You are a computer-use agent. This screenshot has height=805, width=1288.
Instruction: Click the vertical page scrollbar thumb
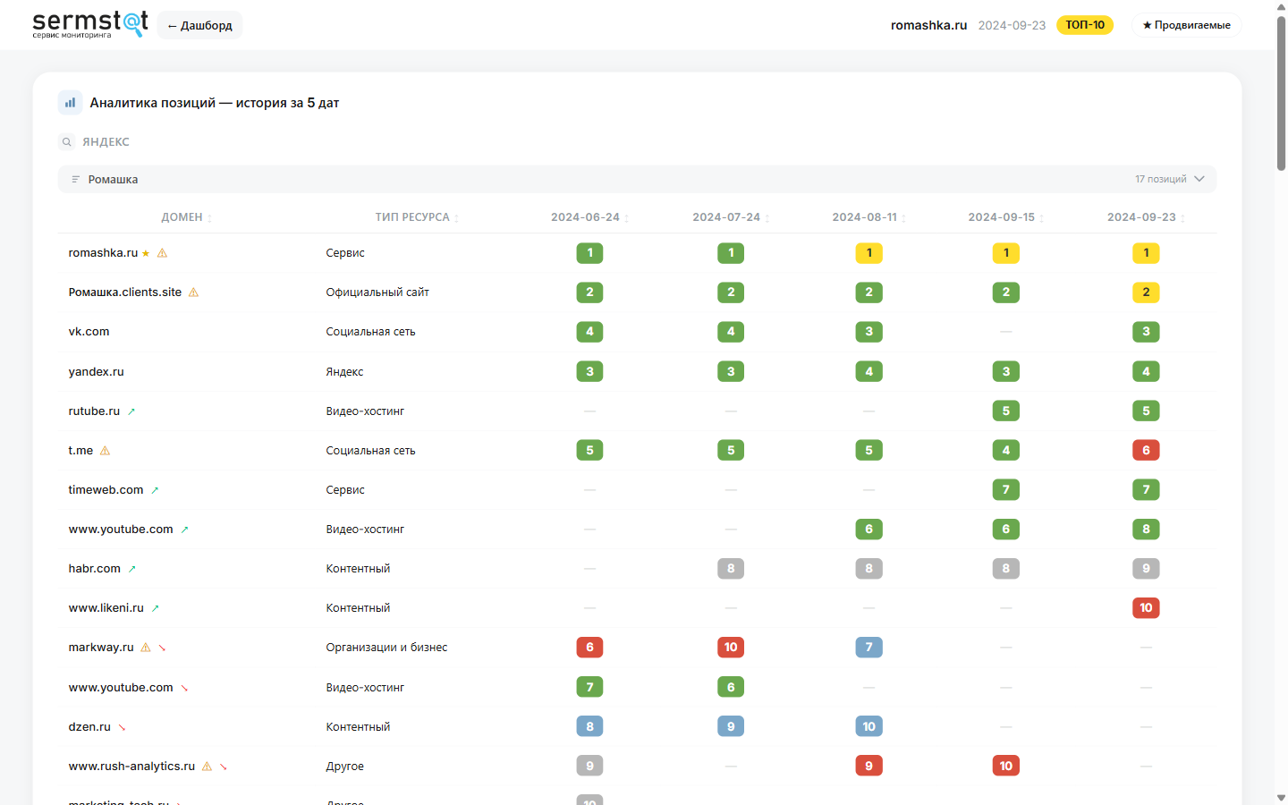pyautogui.click(x=1281, y=92)
